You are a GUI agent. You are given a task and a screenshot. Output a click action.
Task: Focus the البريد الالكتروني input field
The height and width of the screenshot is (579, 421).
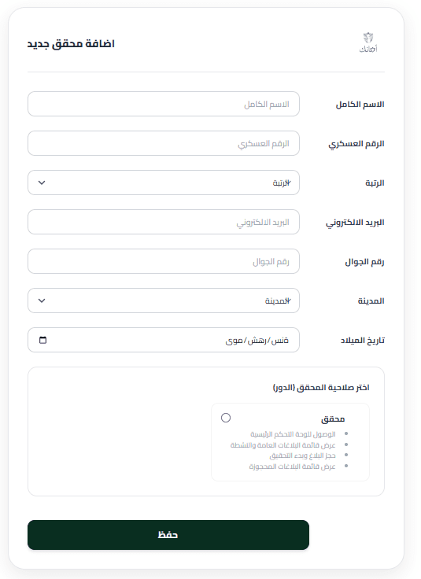164,222
